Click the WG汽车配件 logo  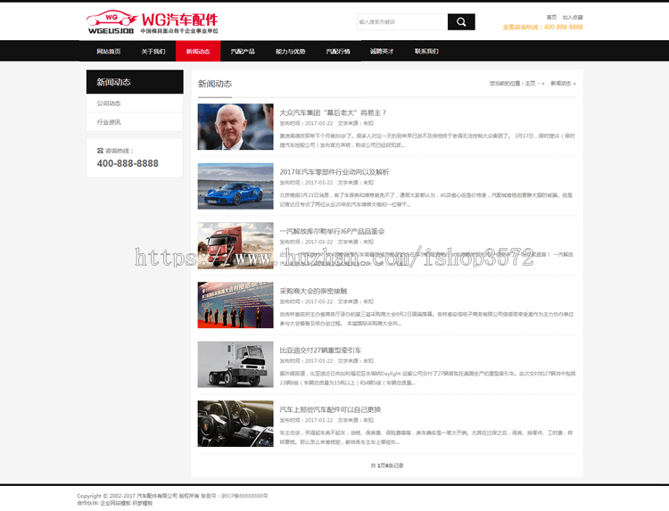point(153,22)
